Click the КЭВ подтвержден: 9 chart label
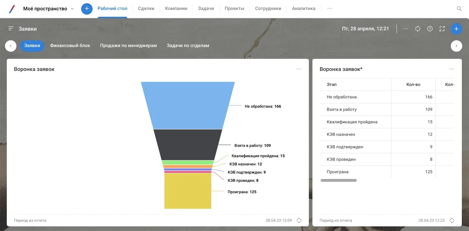 pos(247,172)
